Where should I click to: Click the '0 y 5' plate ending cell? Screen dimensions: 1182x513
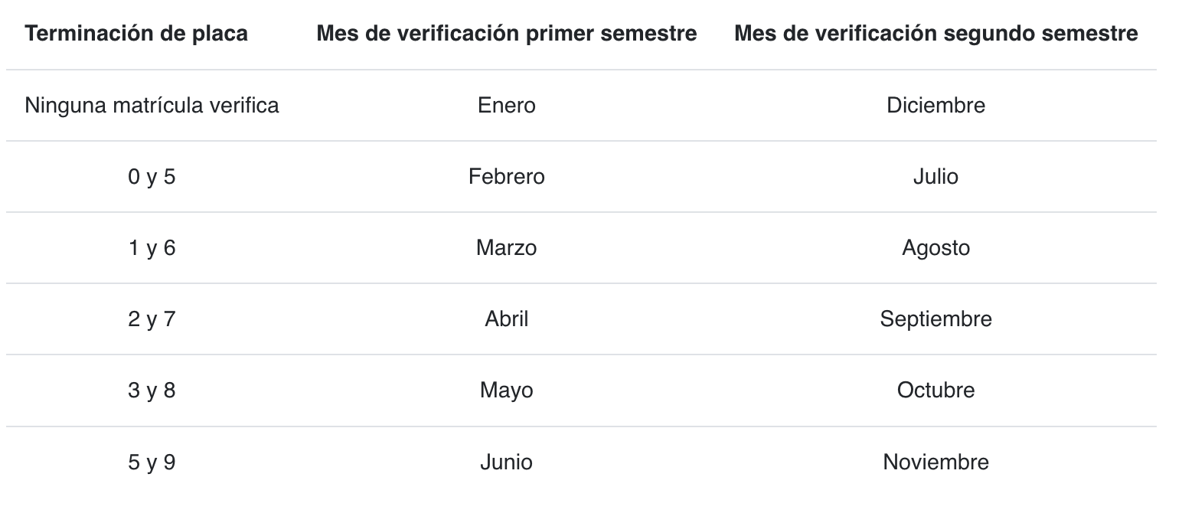152,177
